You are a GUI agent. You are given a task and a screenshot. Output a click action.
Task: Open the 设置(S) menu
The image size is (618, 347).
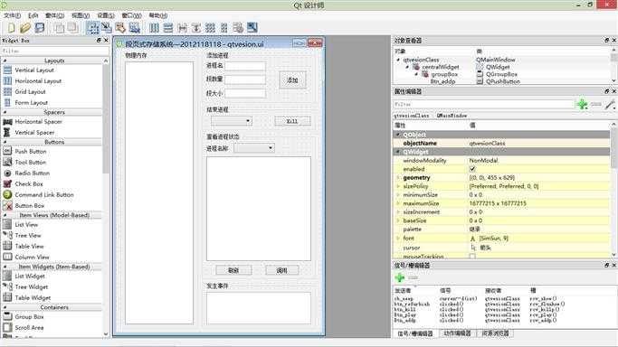(106, 15)
